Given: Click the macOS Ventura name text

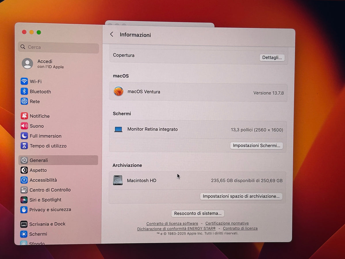Looking at the screenshot, I should (x=144, y=92).
